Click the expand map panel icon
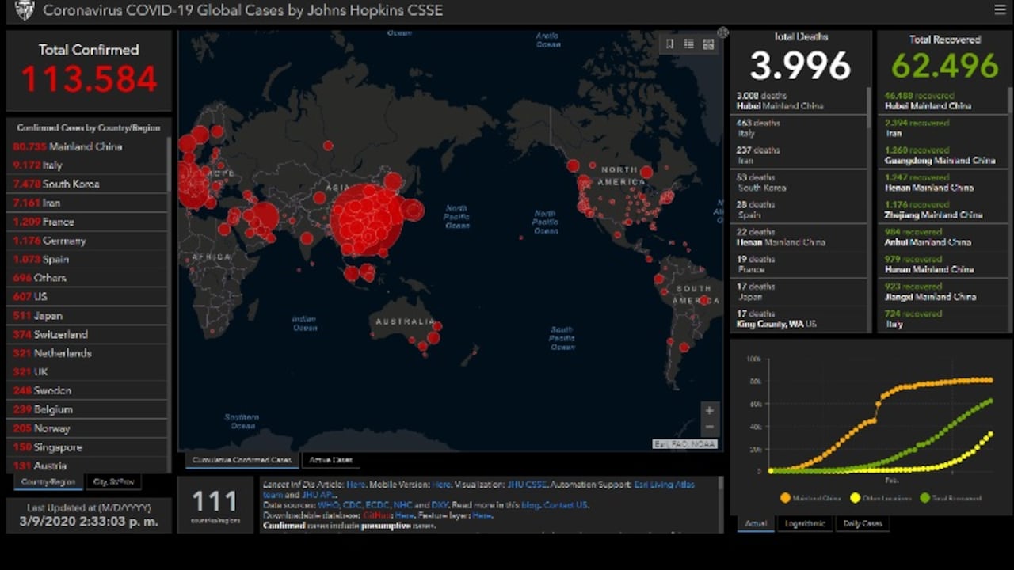This screenshot has width=1014, height=570. [x=722, y=32]
